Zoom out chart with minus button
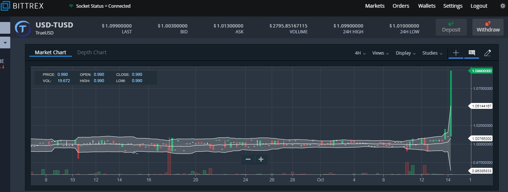This screenshot has height=192, width=508. 248,159
